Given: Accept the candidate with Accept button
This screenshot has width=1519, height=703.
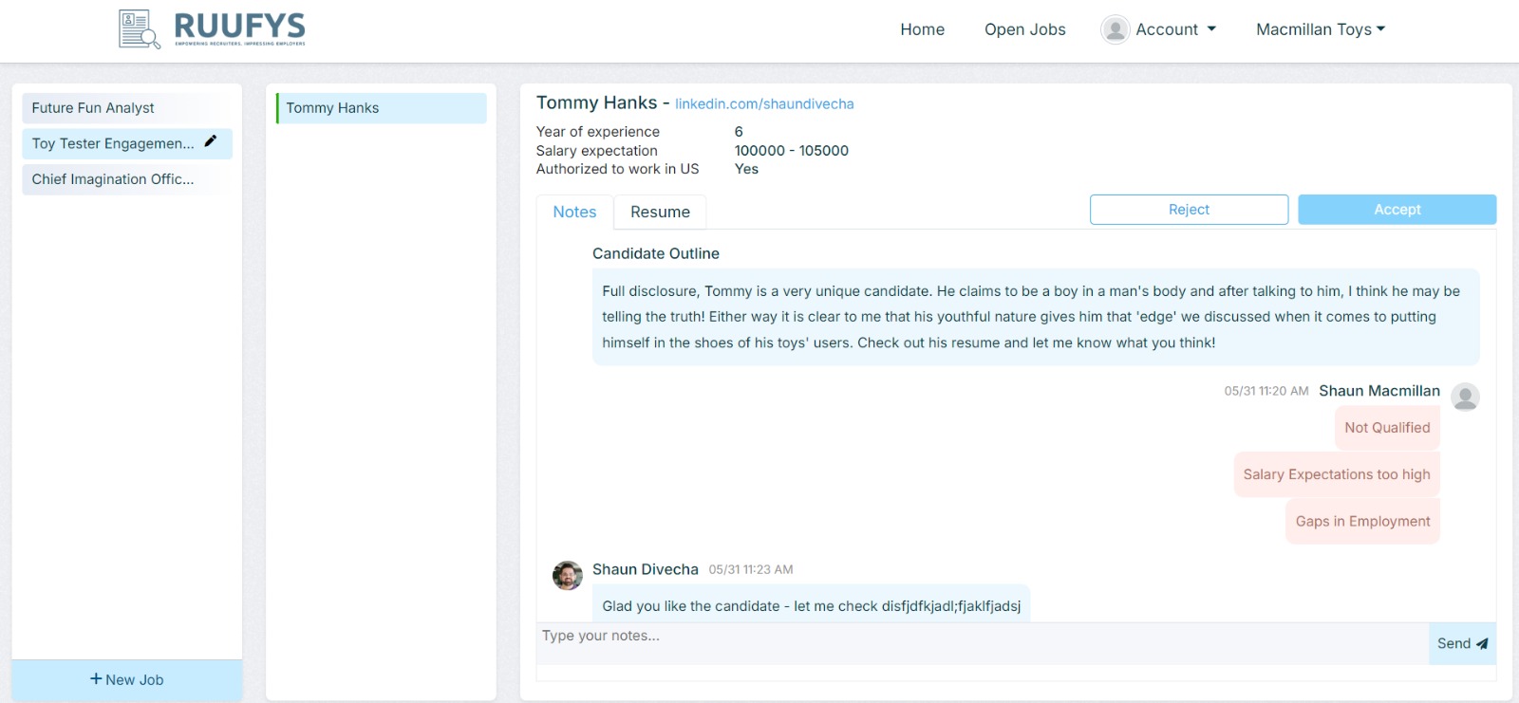Looking at the screenshot, I should click(x=1397, y=210).
